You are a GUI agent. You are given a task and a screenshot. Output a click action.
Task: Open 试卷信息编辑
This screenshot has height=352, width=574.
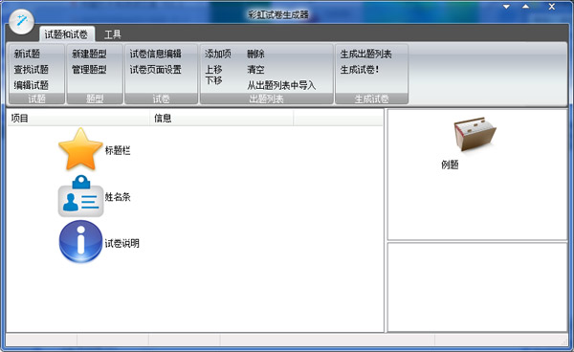(x=155, y=54)
